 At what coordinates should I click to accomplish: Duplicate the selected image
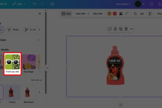(x=121, y=29)
